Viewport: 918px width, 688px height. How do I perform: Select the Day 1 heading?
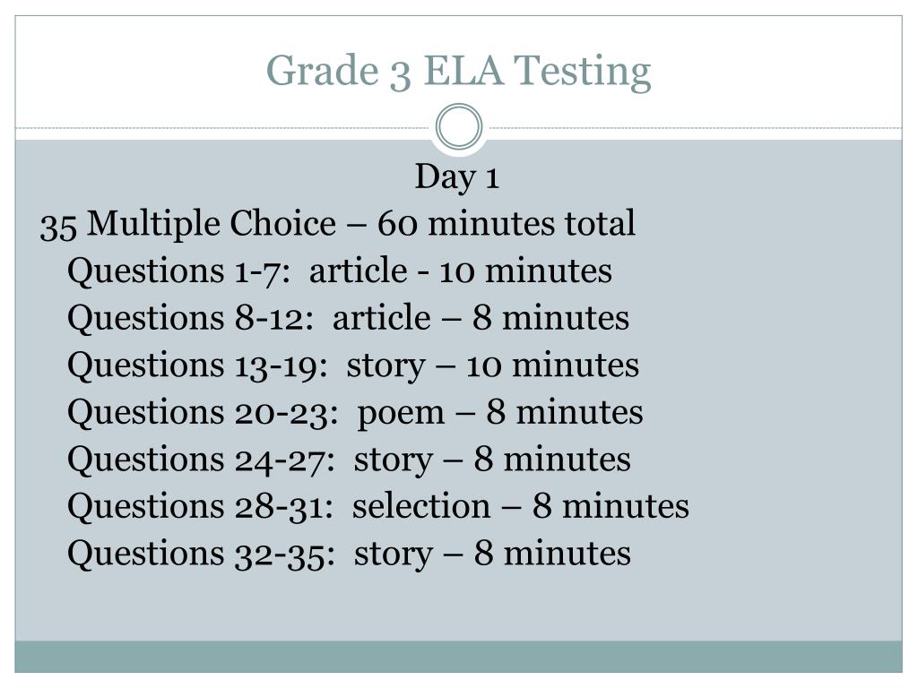tap(456, 177)
